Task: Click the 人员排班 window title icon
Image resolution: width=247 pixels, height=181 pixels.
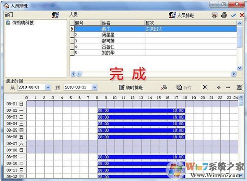Action: [x=7, y=6]
